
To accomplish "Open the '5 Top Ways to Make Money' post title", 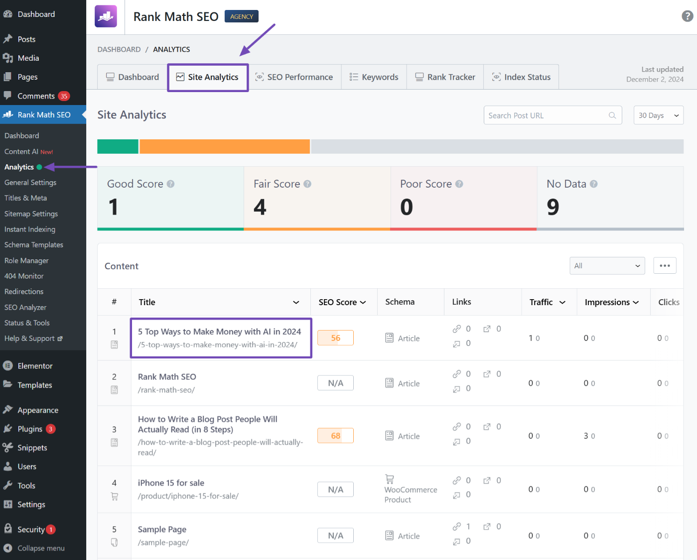I will [219, 332].
